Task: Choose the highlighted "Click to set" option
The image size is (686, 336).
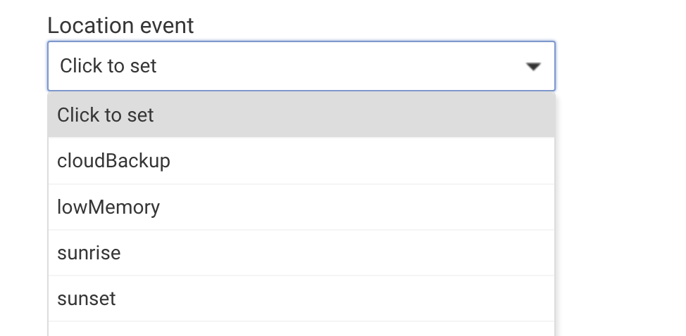Action: (106, 115)
